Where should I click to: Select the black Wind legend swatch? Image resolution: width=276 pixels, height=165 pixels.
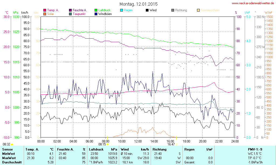pos(147,10)
